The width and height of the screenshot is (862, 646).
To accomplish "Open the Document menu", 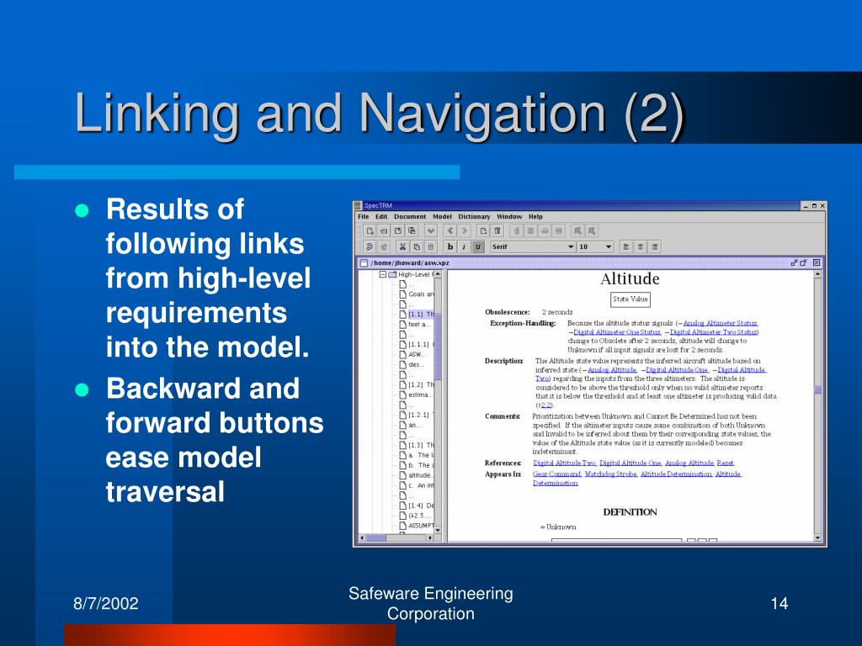I will 410,216.
